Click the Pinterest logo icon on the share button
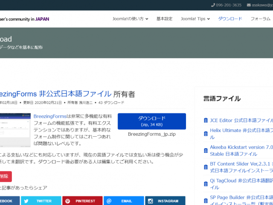This screenshot has width=273, height=205. coord(67,201)
